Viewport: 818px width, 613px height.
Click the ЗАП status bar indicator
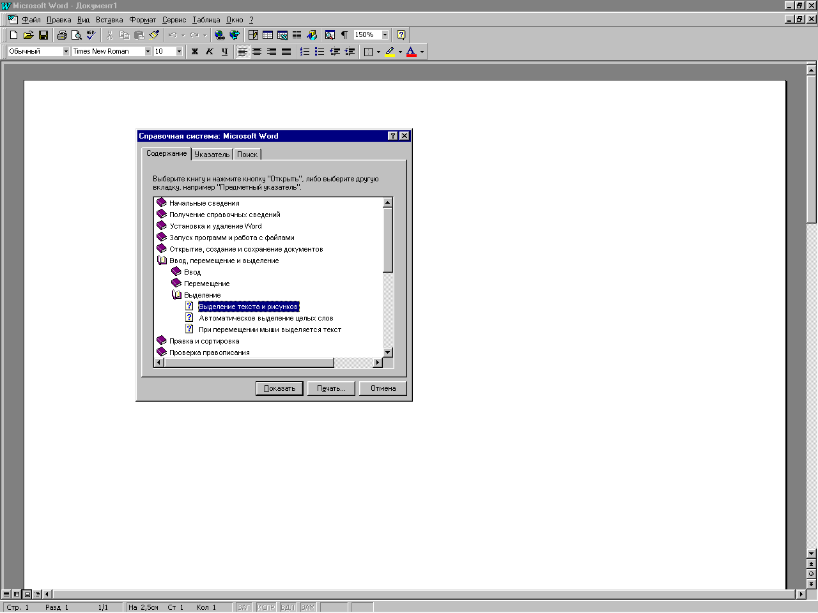(x=244, y=607)
